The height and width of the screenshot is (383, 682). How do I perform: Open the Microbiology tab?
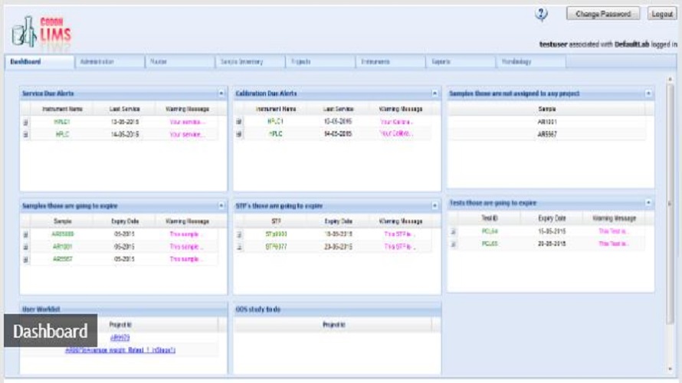pos(531,62)
